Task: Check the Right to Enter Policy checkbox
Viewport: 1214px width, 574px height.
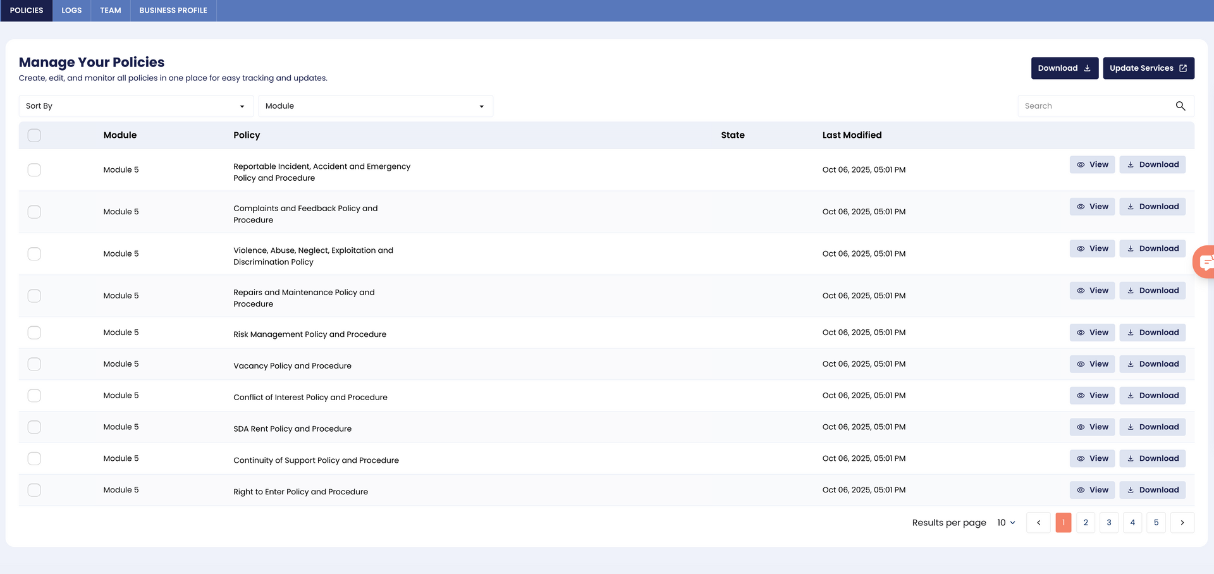Action: (x=34, y=490)
